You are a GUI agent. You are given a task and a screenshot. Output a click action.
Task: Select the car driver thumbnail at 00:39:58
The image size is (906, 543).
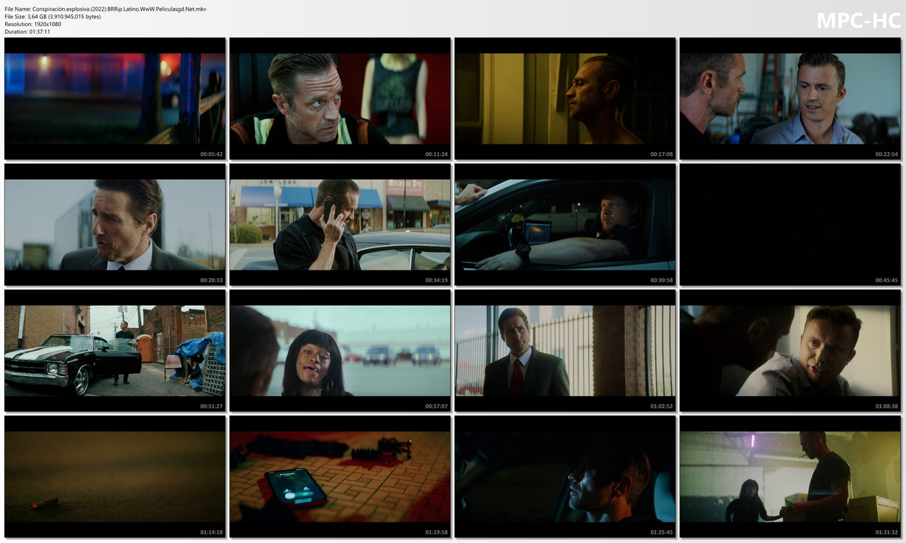[x=565, y=224]
